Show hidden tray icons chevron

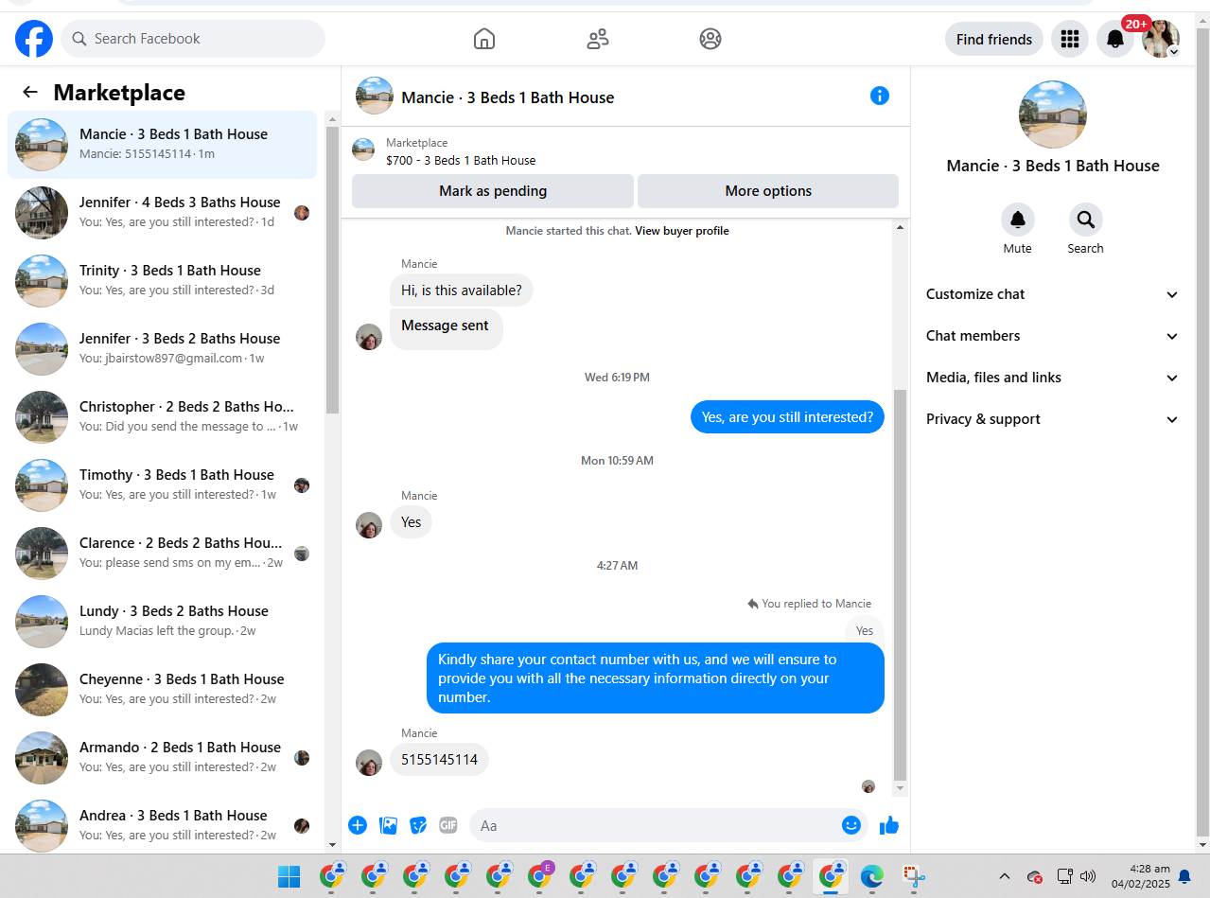tap(1005, 876)
